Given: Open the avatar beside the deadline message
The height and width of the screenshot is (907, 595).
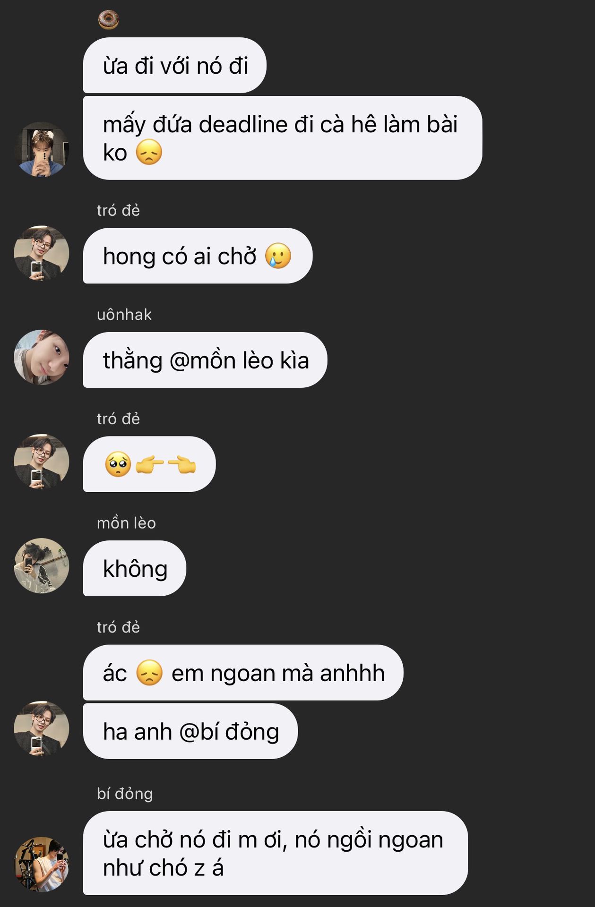Looking at the screenshot, I should point(42,149).
